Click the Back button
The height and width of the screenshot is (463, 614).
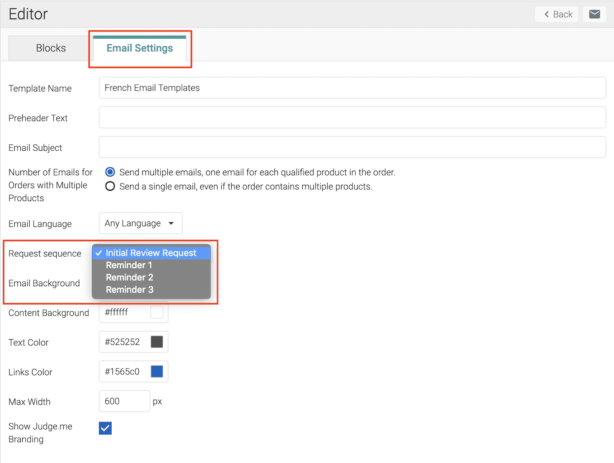coord(558,15)
